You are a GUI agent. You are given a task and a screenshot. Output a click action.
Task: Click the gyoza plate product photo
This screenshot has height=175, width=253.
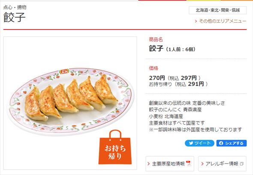tap(70, 103)
